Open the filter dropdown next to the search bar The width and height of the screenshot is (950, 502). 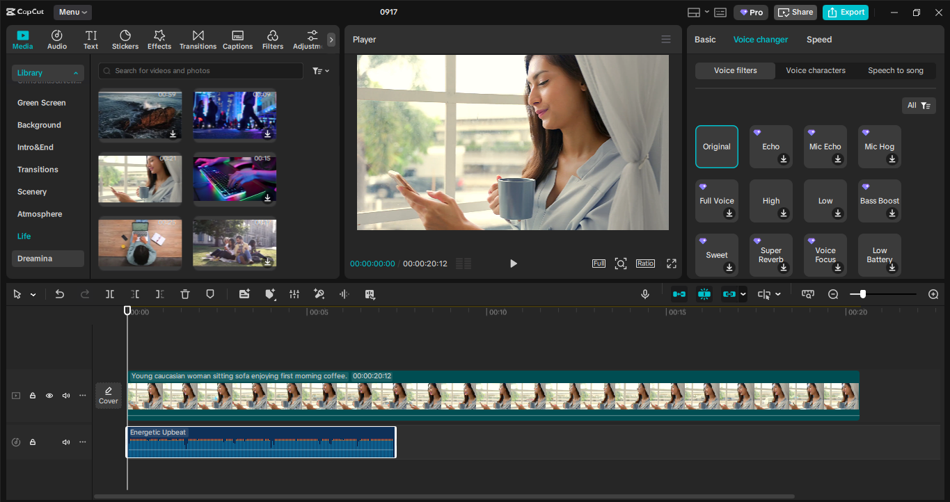(319, 70)
